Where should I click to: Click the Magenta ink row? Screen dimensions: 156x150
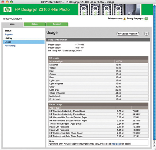click(x=98, y=65)
